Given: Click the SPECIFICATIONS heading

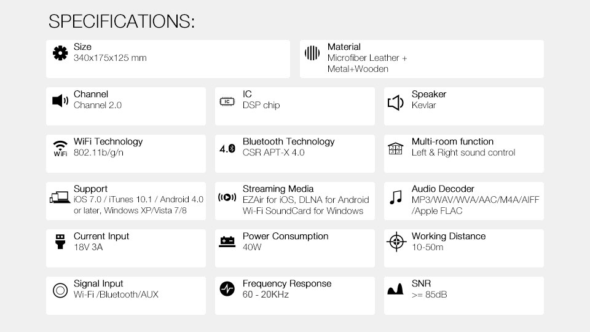Looking at the screenshot, I should click(122, 22).
